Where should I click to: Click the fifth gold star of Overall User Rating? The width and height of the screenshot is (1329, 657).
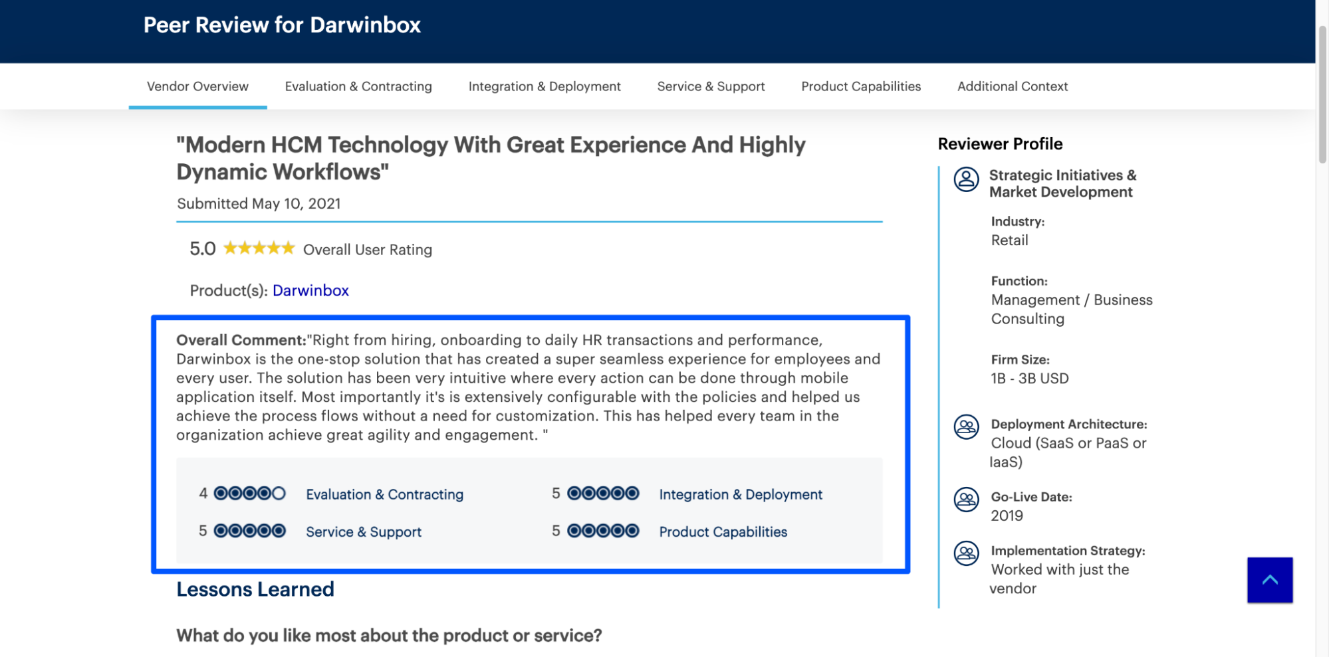(x=289, y=248)
